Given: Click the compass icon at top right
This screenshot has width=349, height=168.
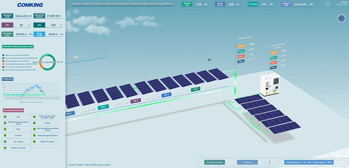Looking at the screenshot, I should click(341, 18).
